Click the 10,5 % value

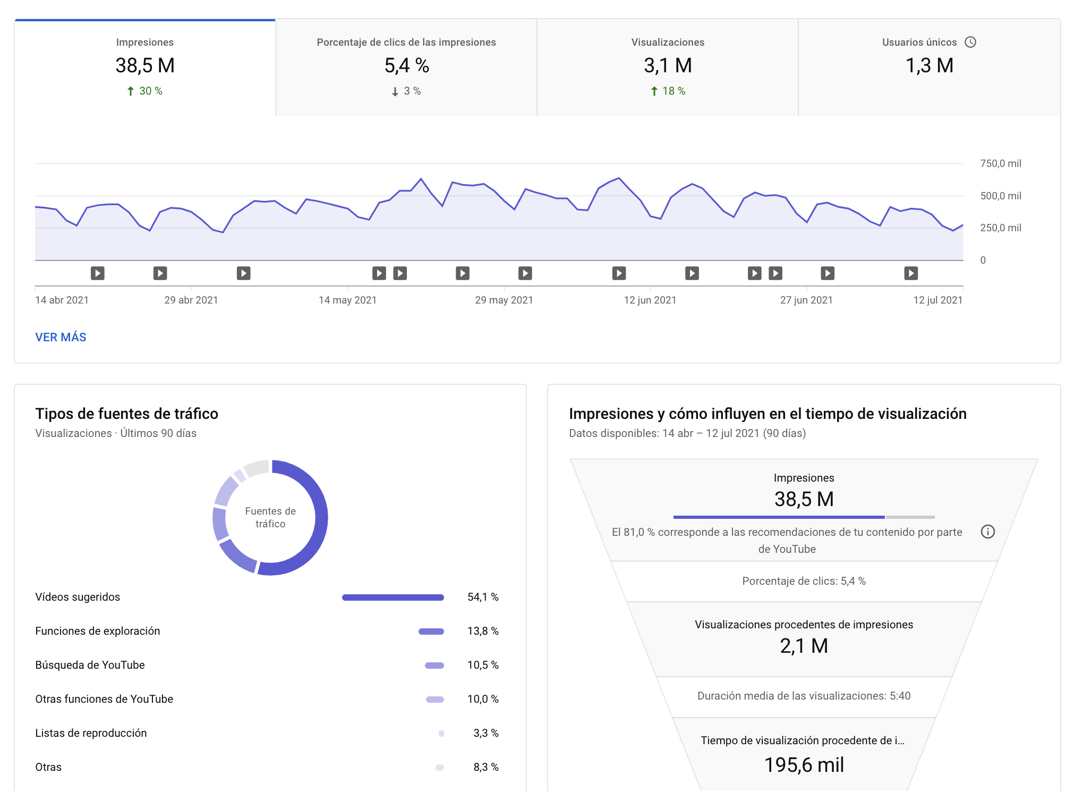483,665
